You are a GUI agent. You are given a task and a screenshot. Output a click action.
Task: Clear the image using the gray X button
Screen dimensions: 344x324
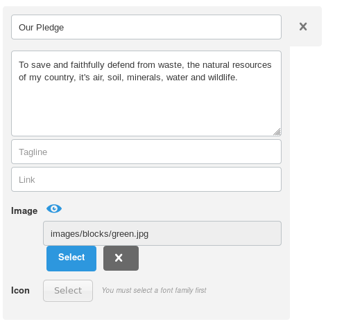point(121,258)
